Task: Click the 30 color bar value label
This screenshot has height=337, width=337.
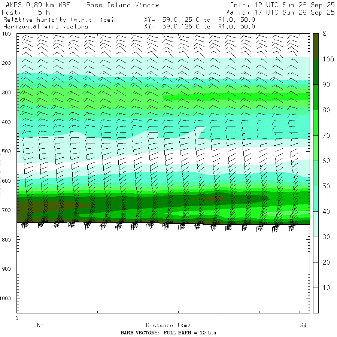Action: pos(326,237)
